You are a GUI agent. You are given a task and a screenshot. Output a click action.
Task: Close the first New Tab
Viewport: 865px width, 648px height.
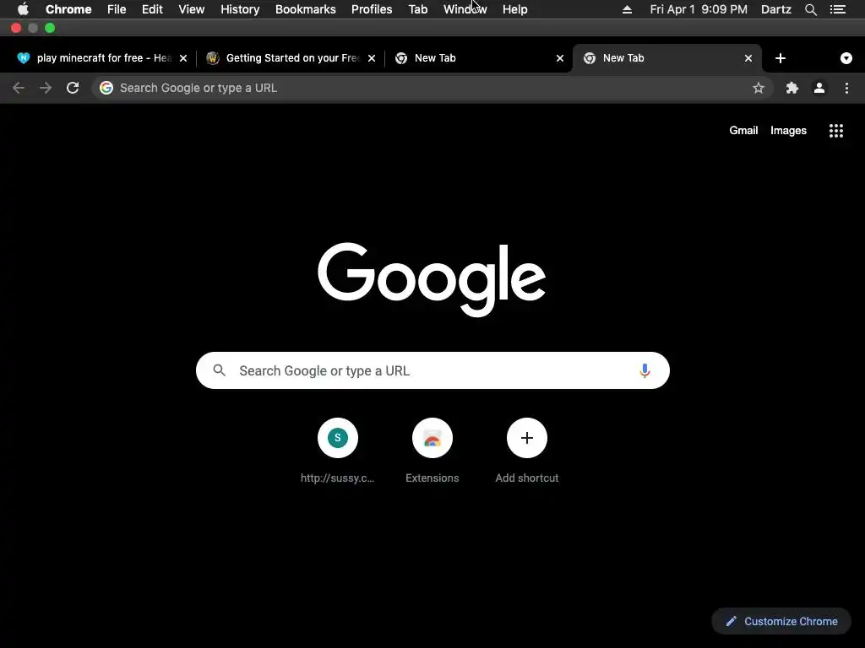click(x=560, y=58)
